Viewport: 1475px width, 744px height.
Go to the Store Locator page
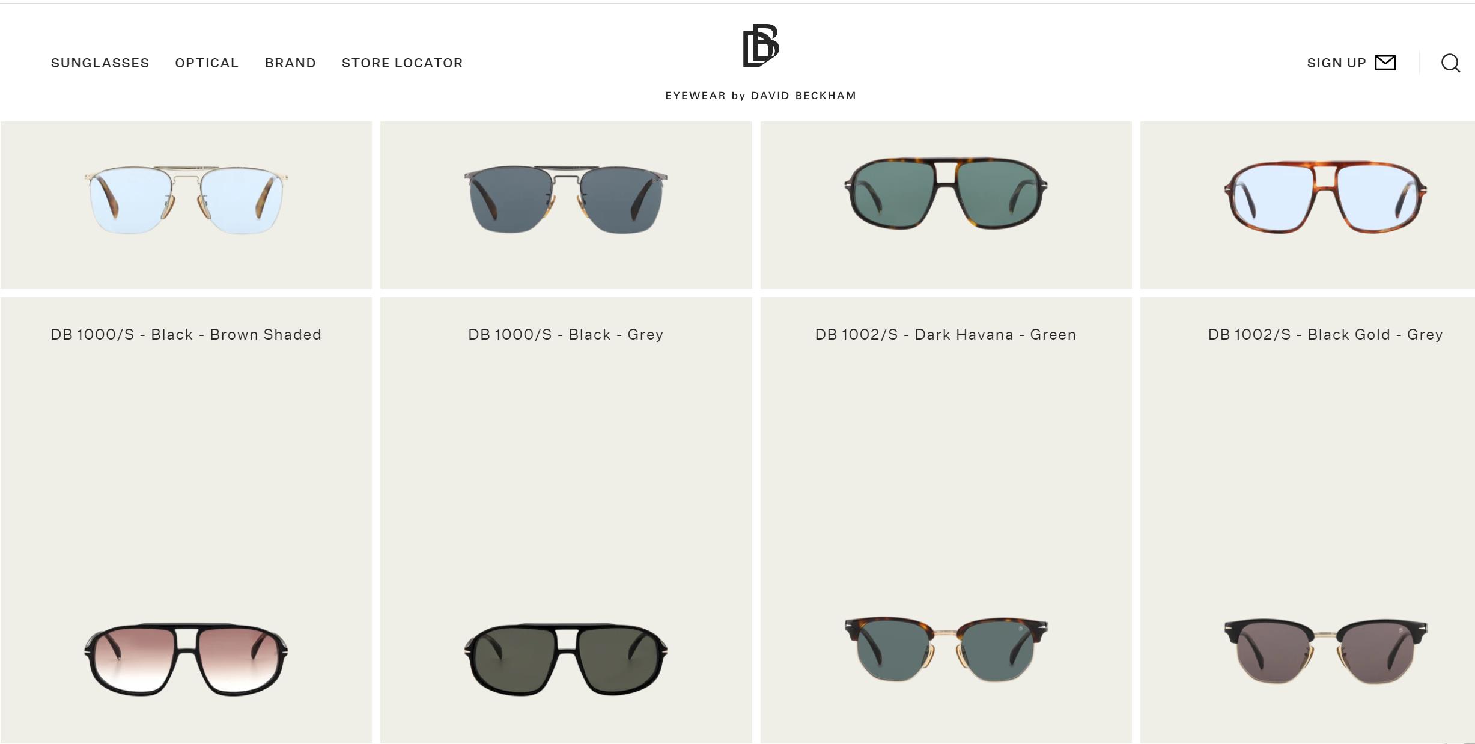(x=403, y=63)
